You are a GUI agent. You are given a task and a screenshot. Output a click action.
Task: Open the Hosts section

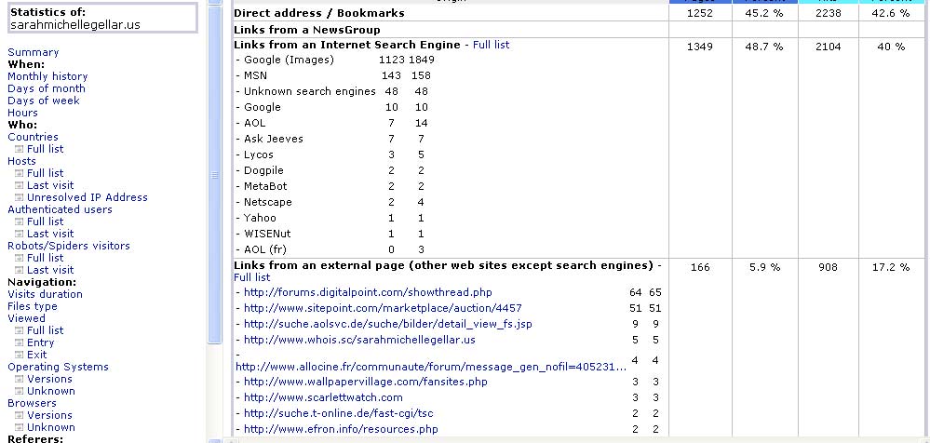[x=21, y=161]
